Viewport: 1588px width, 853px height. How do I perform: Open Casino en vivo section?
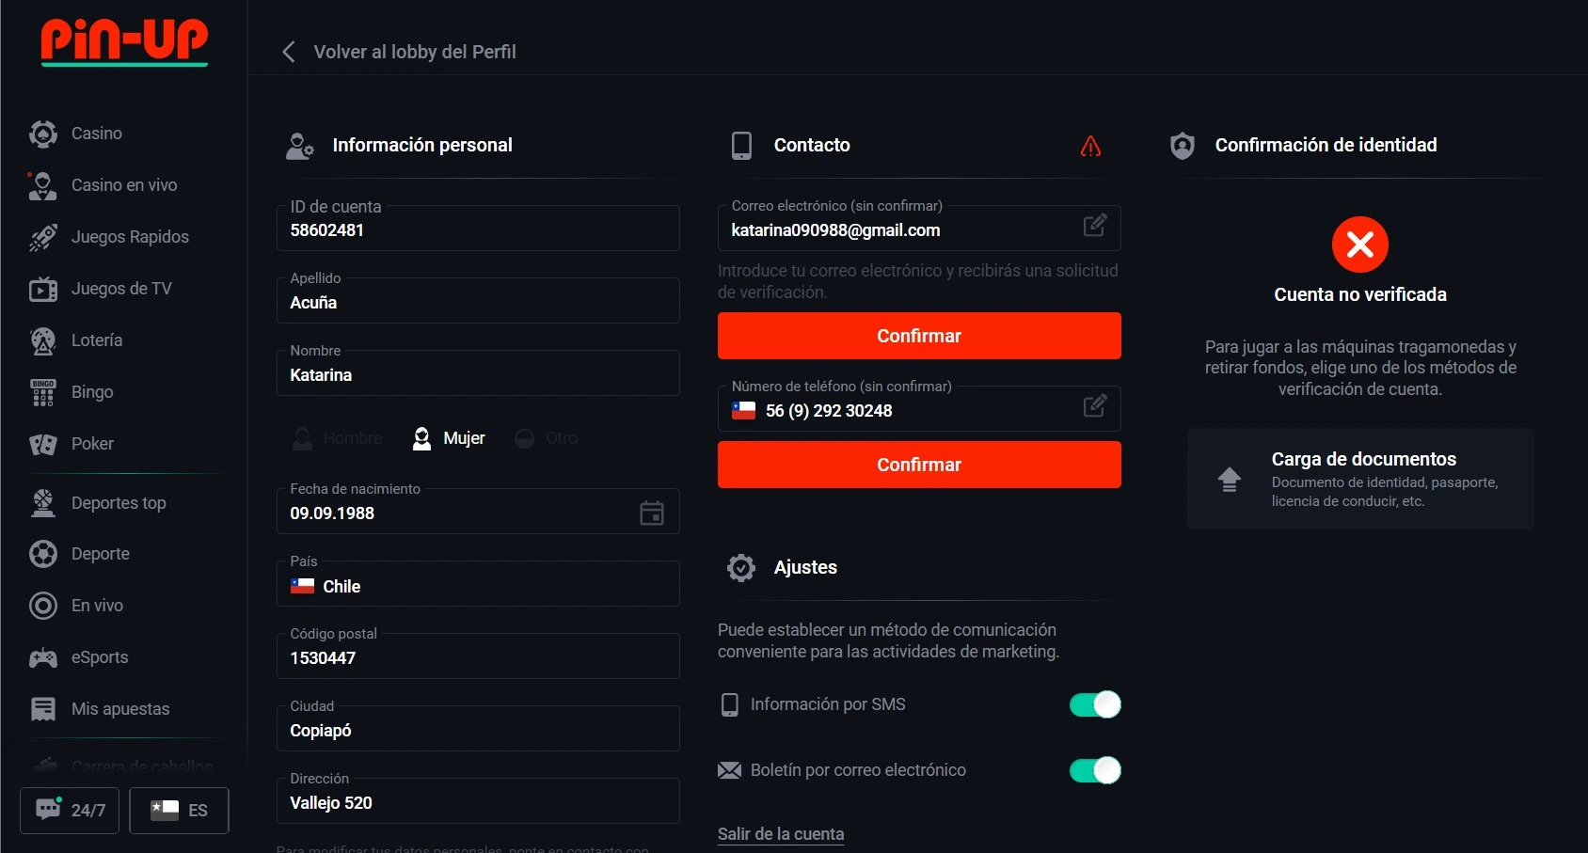click(x=123, y=185)
